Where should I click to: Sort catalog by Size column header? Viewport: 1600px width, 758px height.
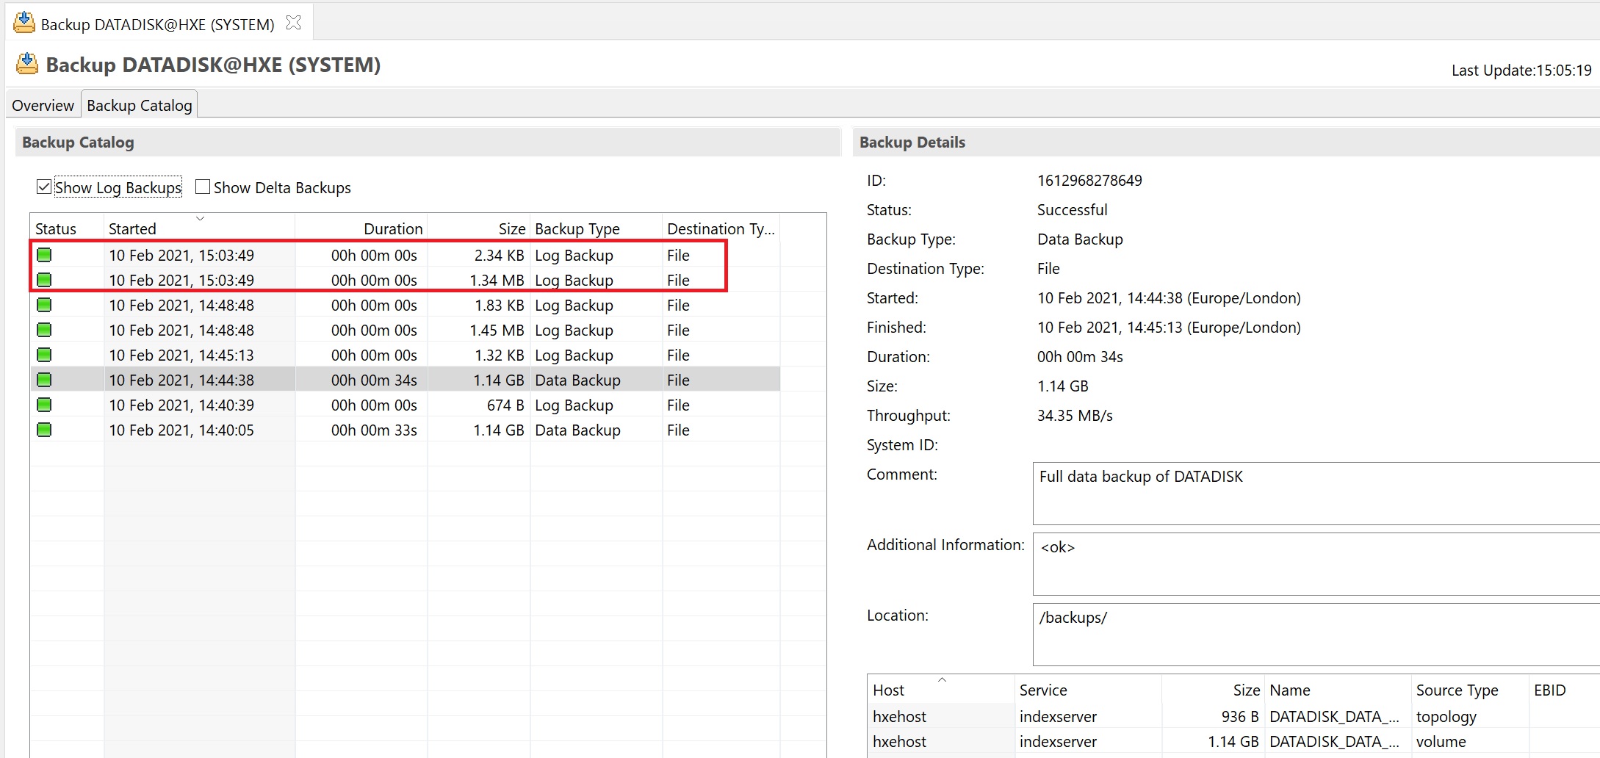click(479, 228)
